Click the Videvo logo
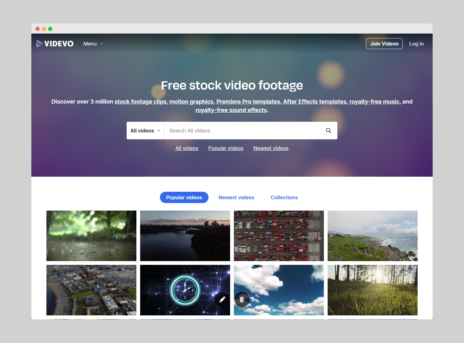 (55, 44)
